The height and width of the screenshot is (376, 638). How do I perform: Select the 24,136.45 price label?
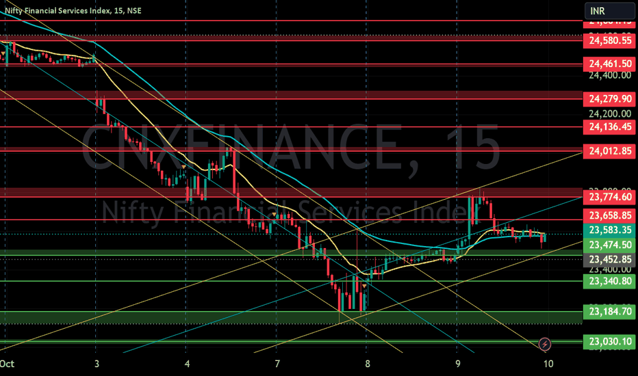pos(609,127)
